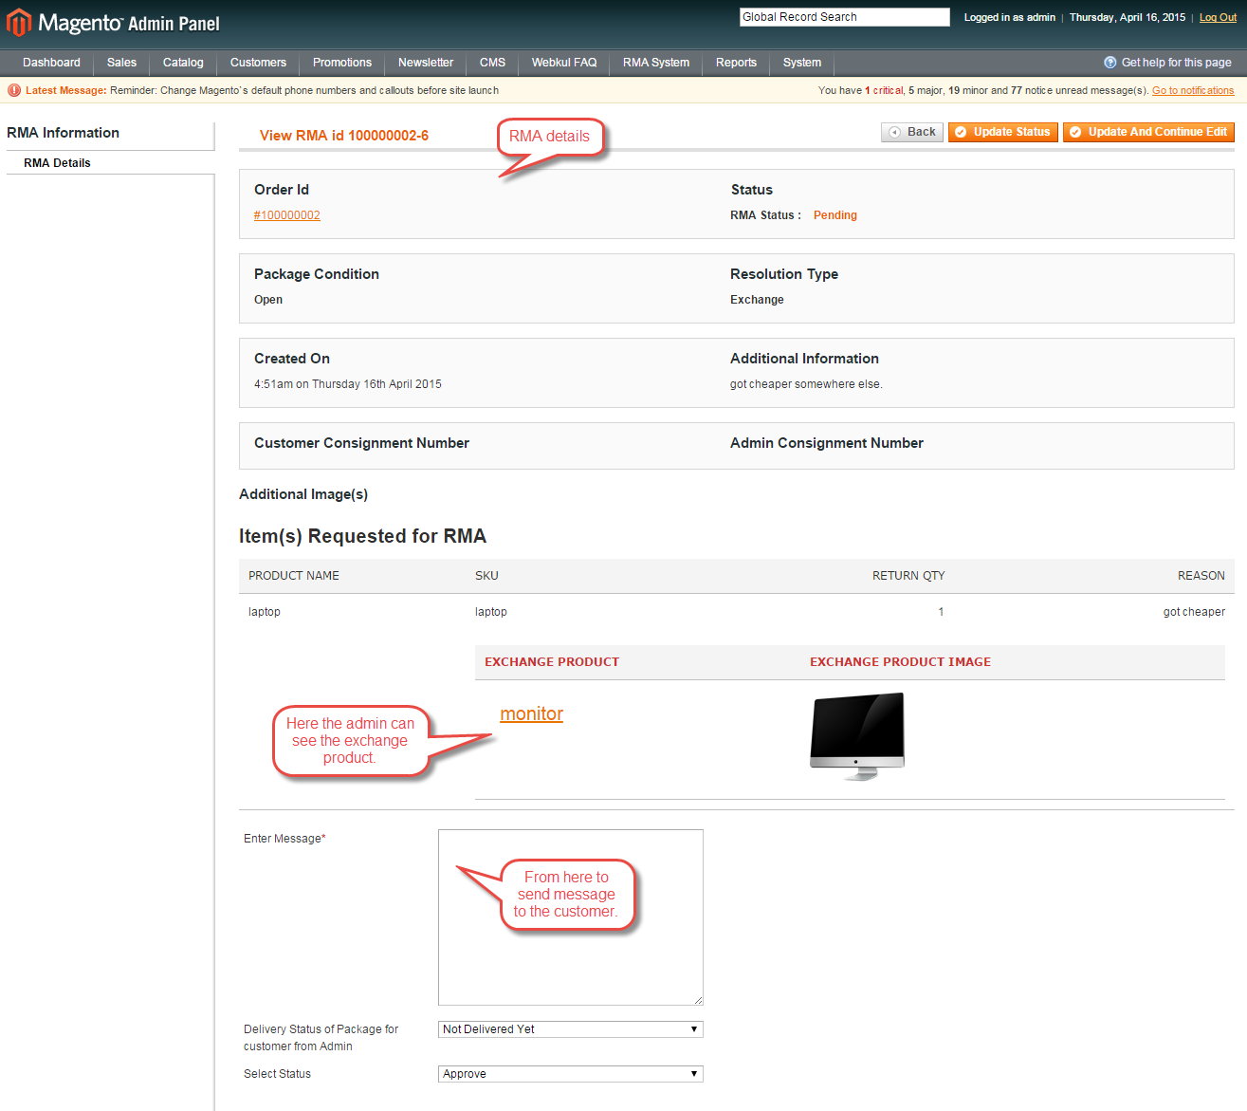Click the Latest Message warning icon
This screenshot has height=1111, width=1247.
point(14,91)
